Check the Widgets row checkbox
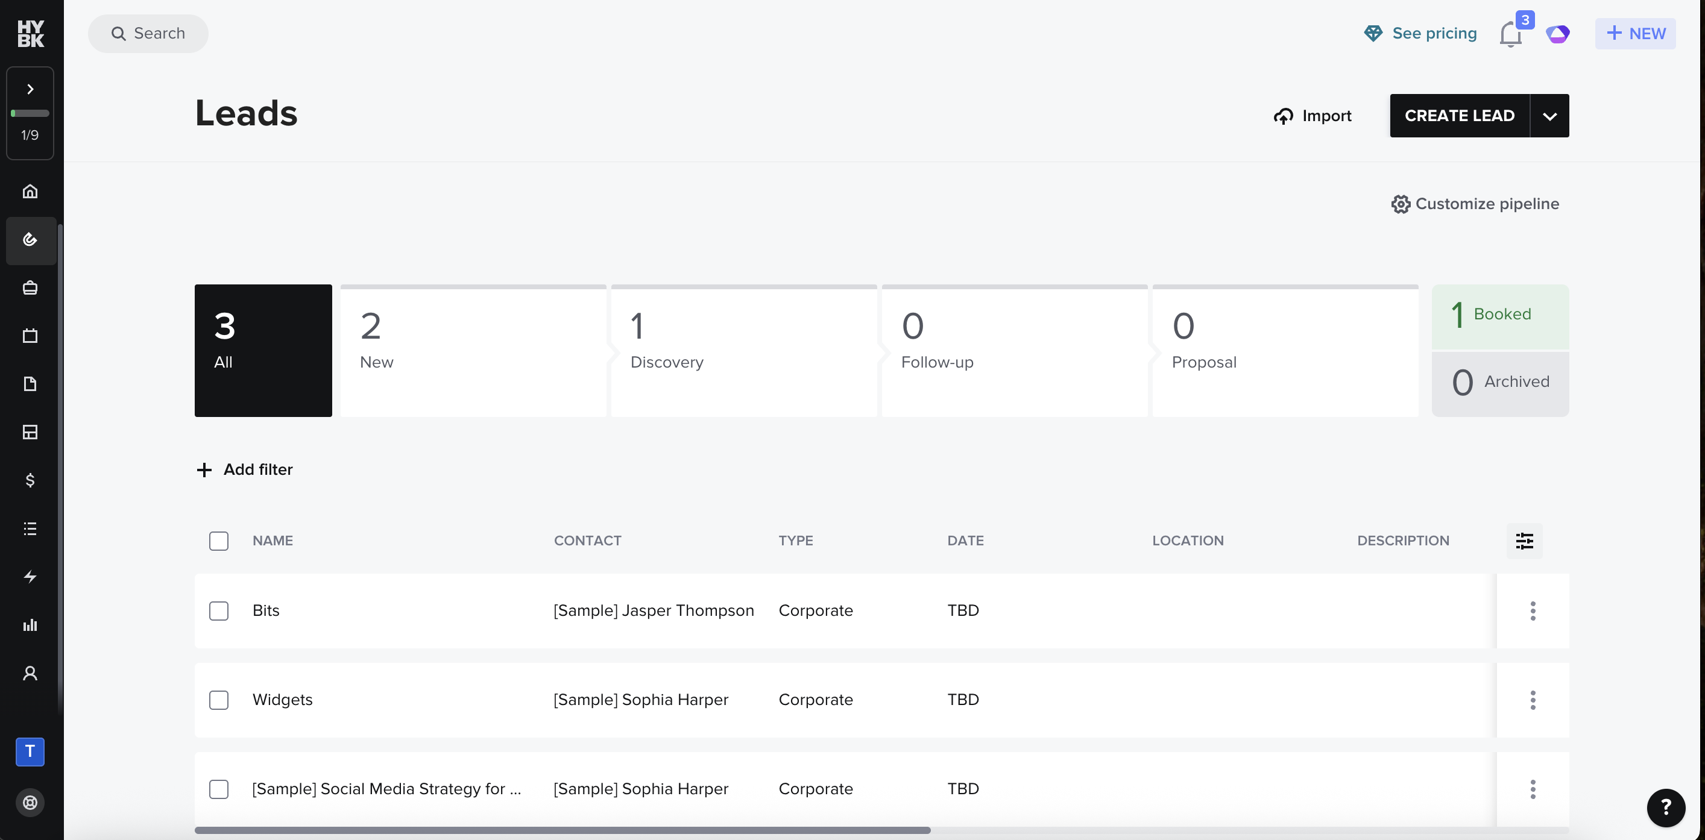The image size is (1705, 840). click(x=218, y=700)
